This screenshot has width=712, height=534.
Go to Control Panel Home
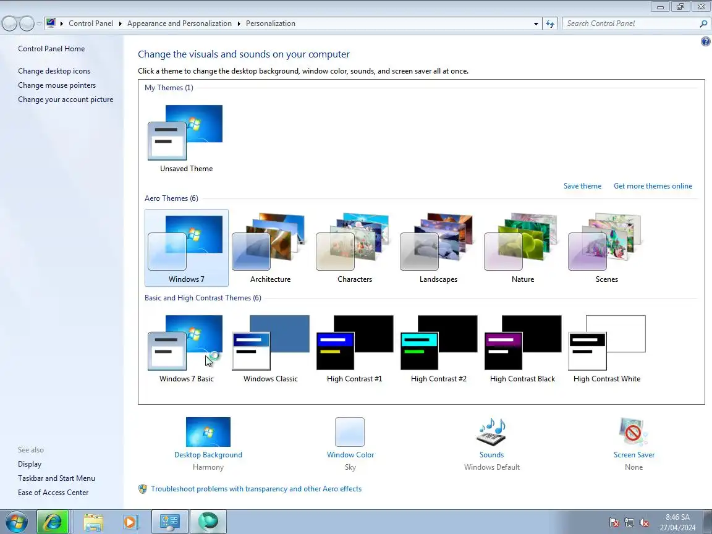[51, 49]
